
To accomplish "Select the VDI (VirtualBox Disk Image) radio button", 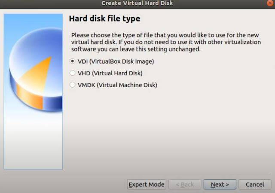I will pyautogui.click(x=72, y=61).
